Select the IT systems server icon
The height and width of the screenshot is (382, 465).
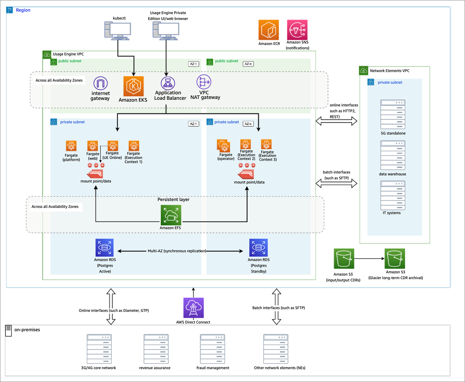tap(393, 195)
